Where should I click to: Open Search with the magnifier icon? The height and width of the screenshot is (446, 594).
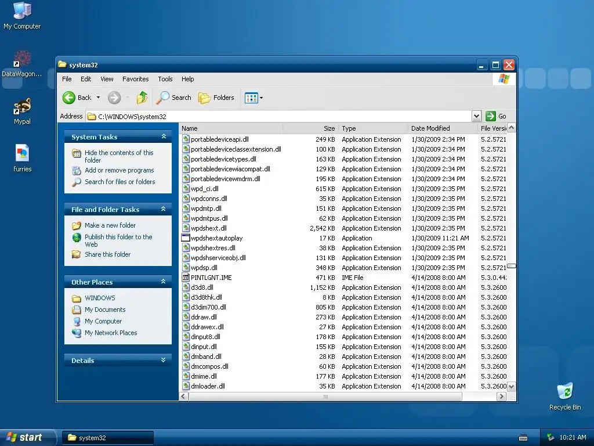[x=163, y=98]
